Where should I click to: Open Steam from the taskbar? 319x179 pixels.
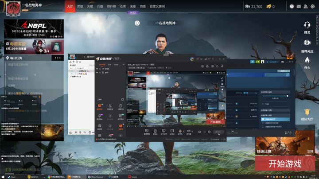coord(12,177)
